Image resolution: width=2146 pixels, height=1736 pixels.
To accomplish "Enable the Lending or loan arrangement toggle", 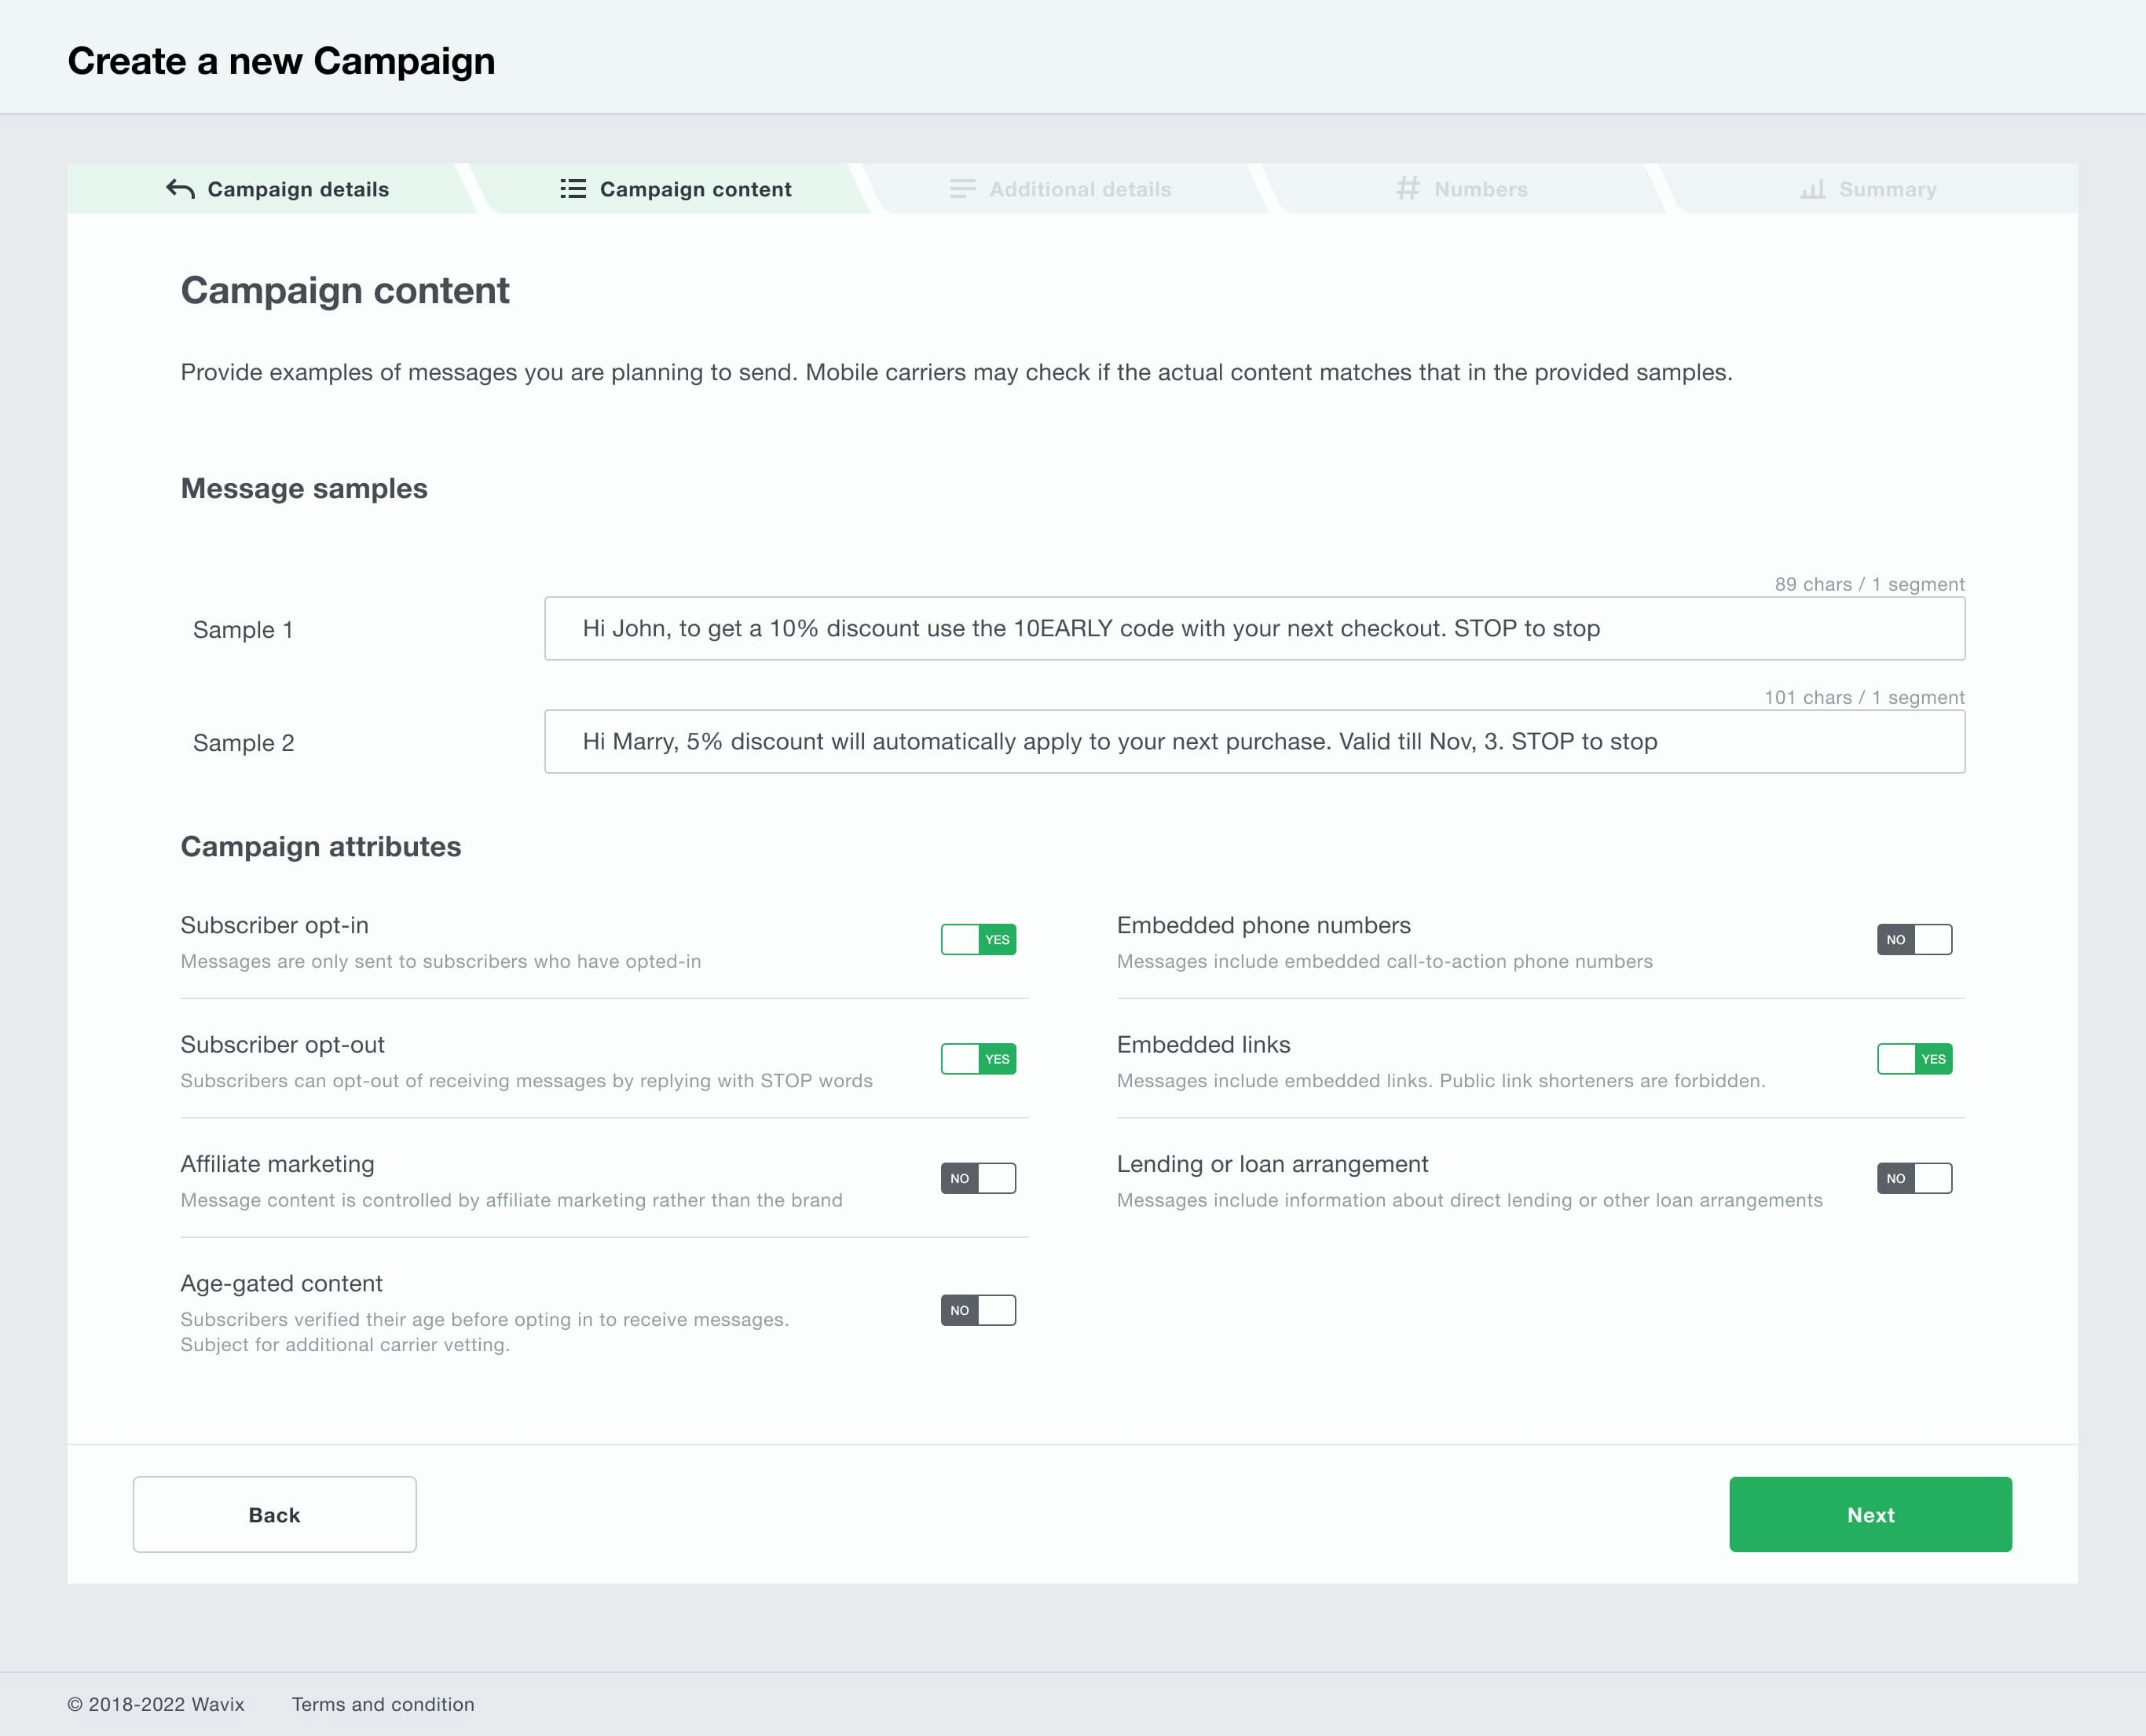I will (x=1914, y=1178).
